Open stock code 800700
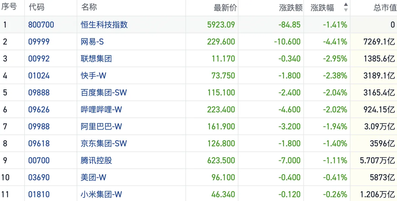Viewport: 397px width, 201px height. [41, 25]
